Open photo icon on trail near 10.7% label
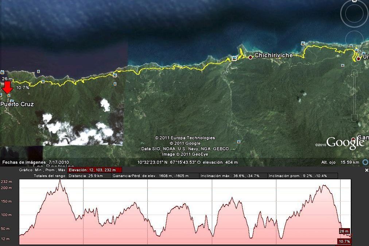This screenshot has height=246, width=369. 43,81
